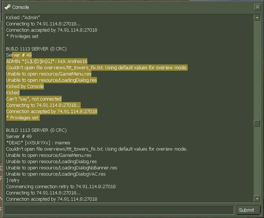Click the highlighted '* Privileges set' line
This screenshot has width=264, height=218.
[x=23, y=118]
